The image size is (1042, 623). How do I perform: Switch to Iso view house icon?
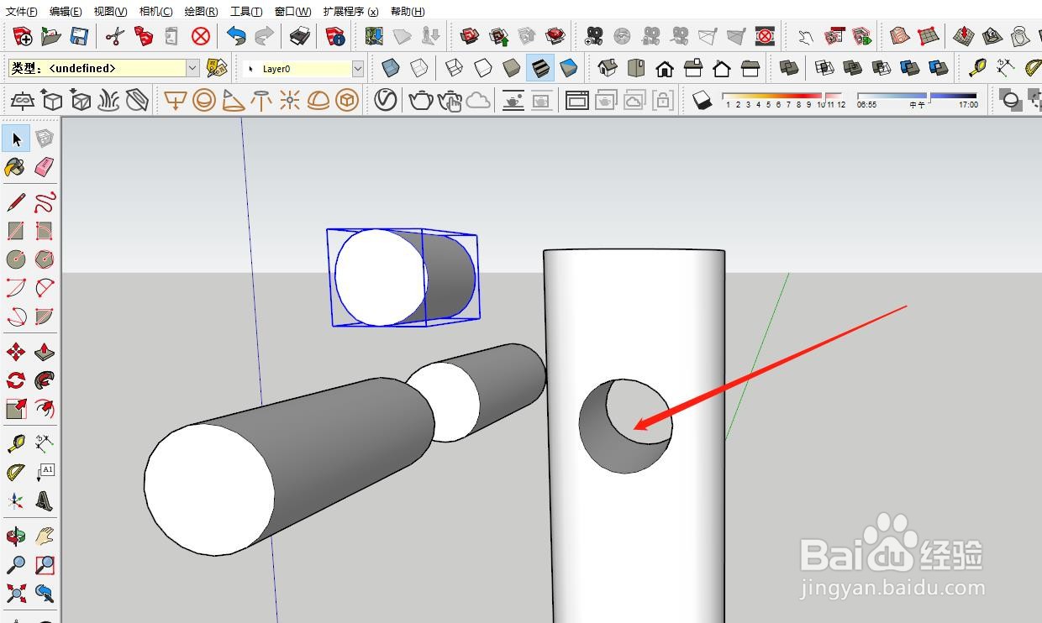607,68
